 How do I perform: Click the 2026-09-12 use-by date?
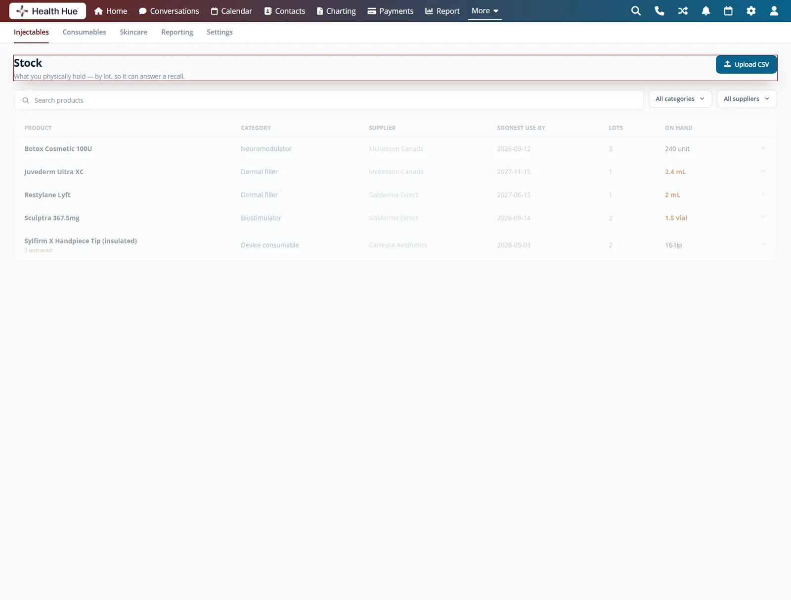click(514, 149)
